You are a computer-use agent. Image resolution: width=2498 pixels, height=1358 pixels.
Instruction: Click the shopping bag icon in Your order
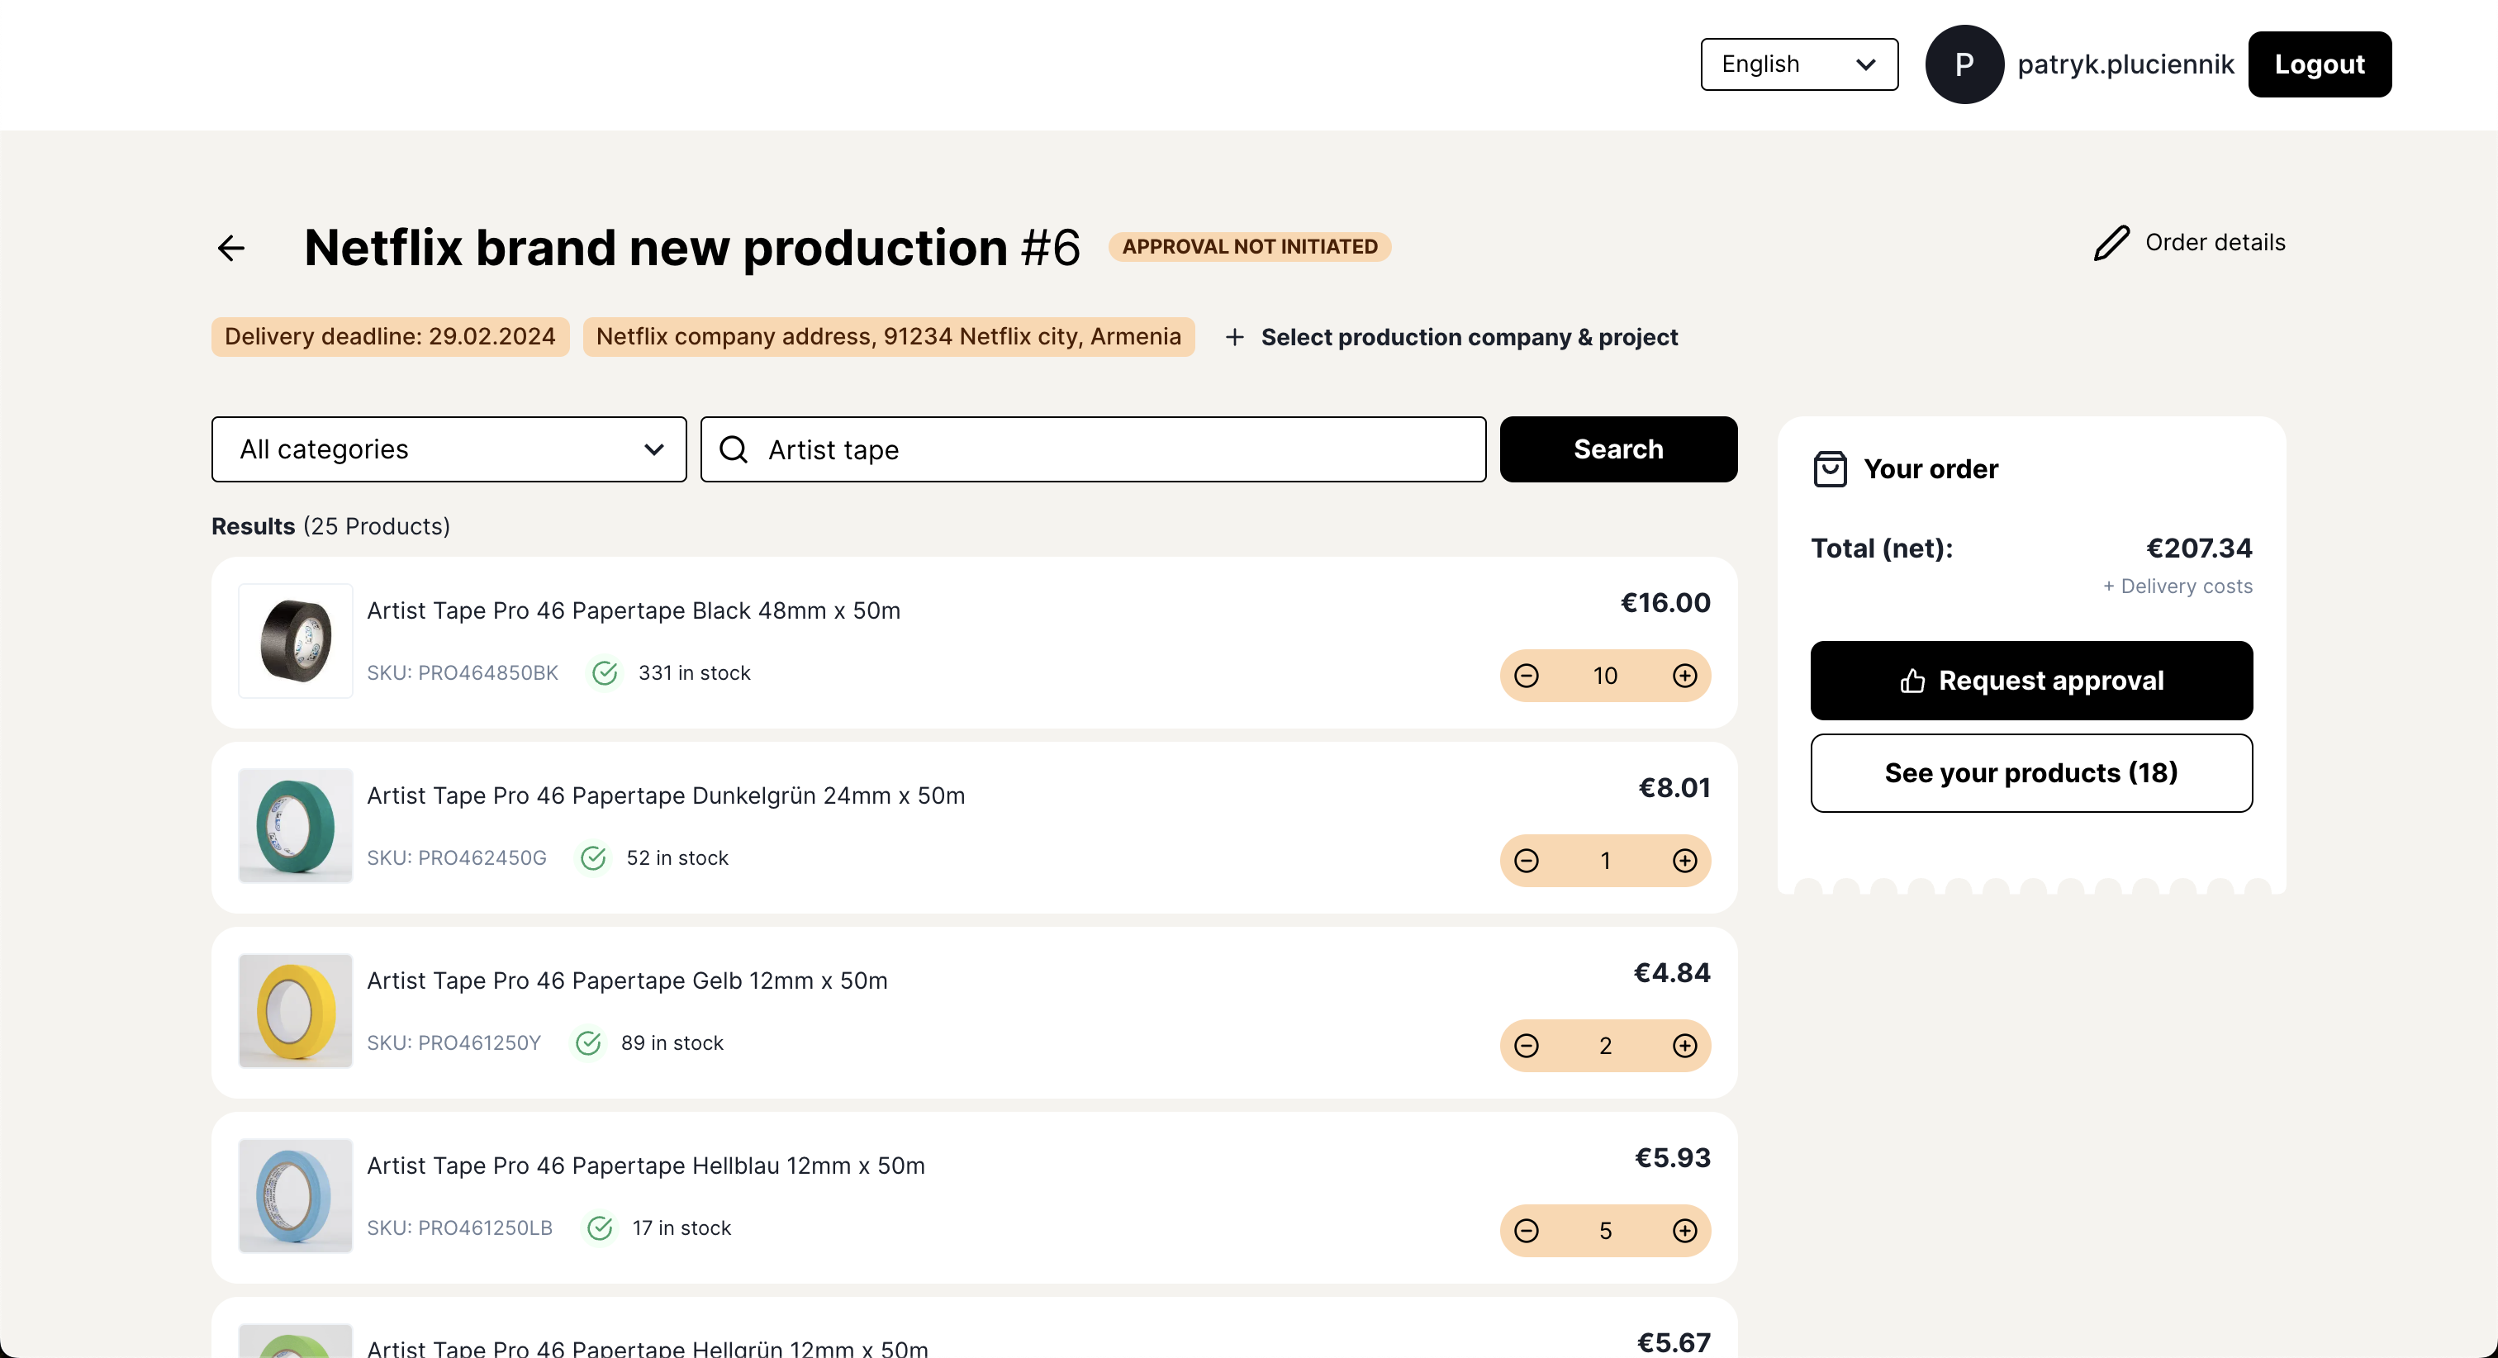pos(1830,469)
